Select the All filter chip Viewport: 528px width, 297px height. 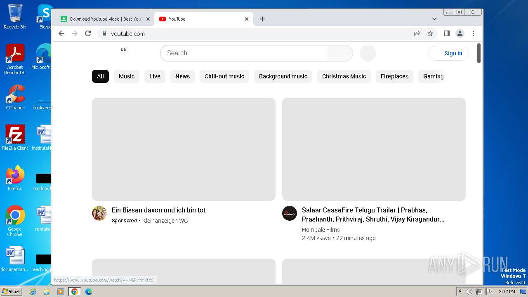tap(100, 76)
